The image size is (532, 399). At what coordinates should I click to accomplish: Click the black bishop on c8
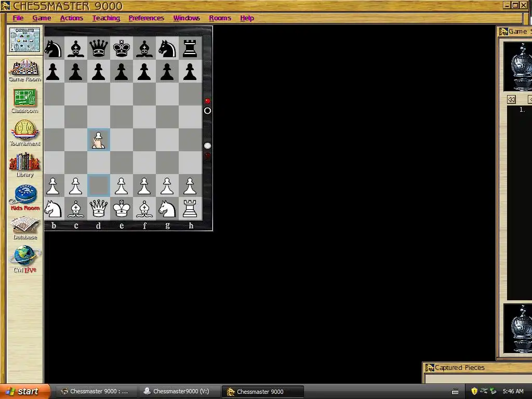76,48
